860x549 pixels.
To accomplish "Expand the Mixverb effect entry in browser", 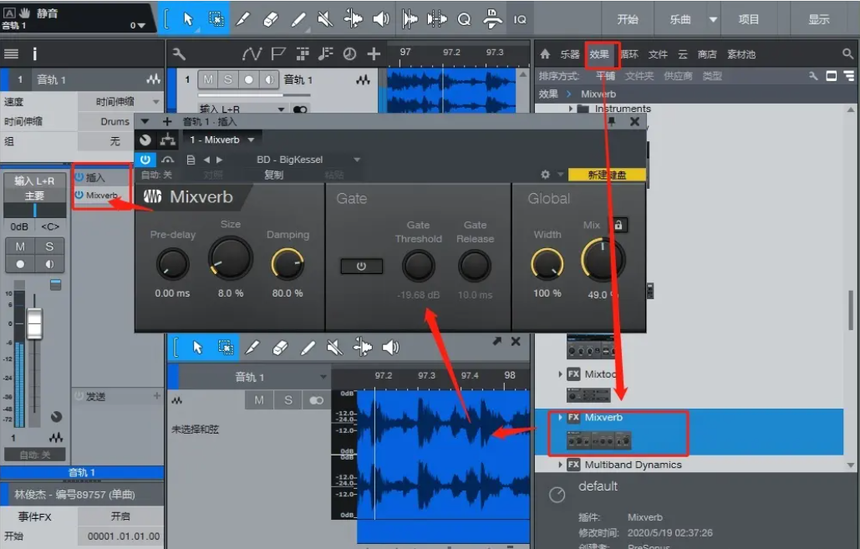I will tap(560, 417).
